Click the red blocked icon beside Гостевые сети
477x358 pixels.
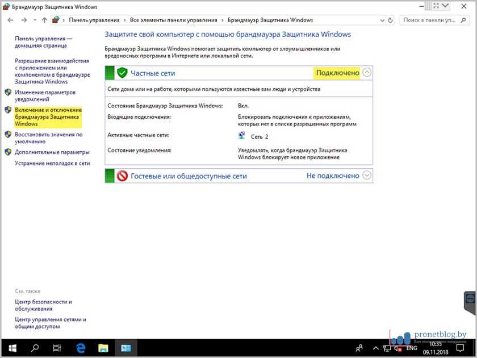pyautogui.click(x=122, y=176)
